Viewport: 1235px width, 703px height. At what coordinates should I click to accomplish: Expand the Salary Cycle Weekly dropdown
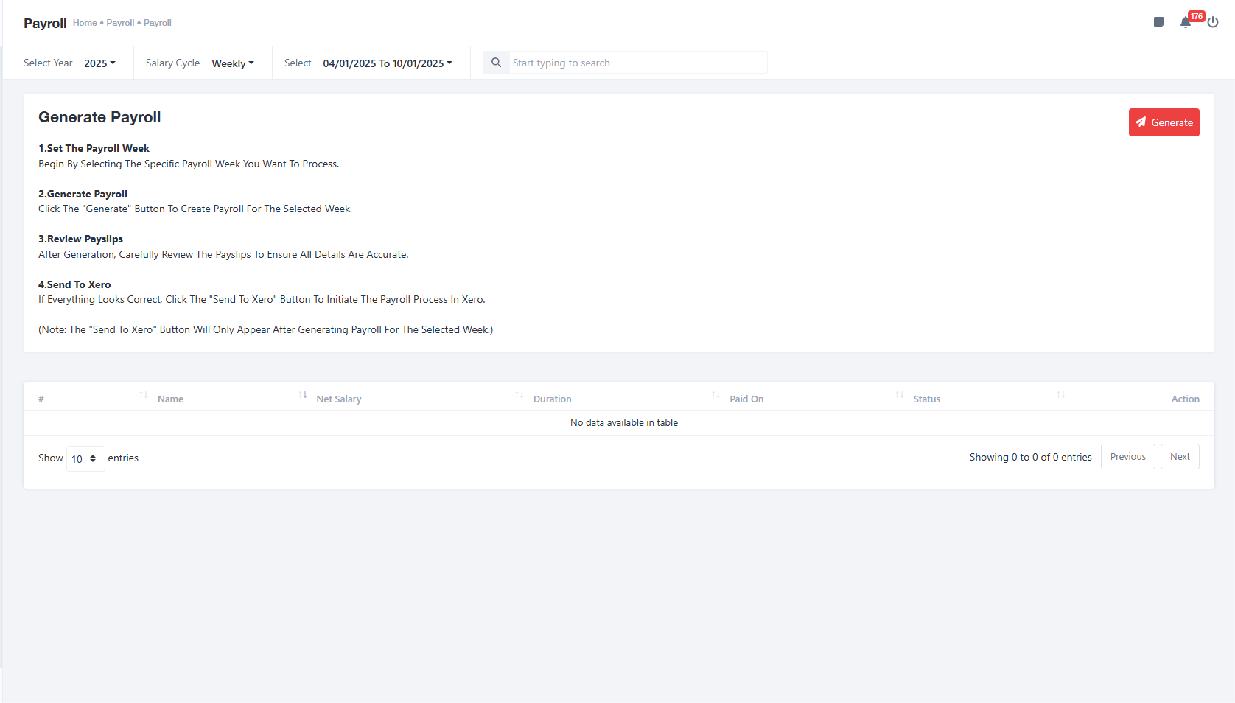click(233, 63)
